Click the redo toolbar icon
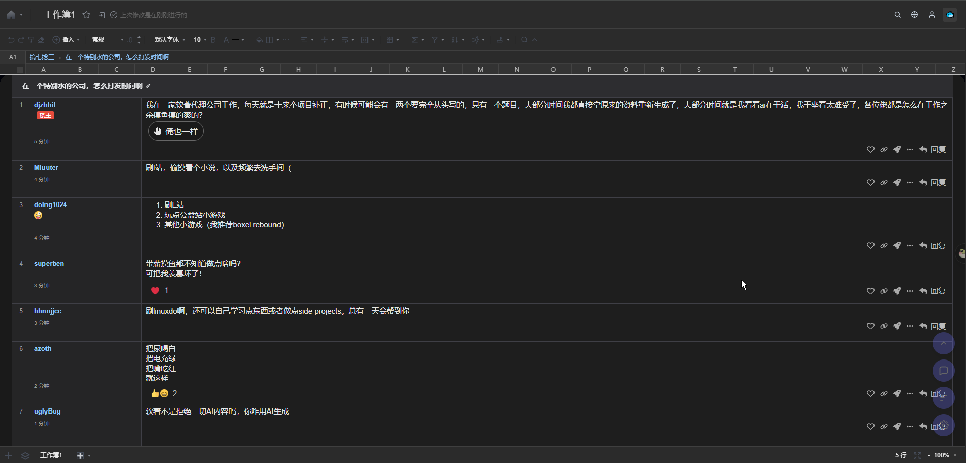 (x=21, y=40)
